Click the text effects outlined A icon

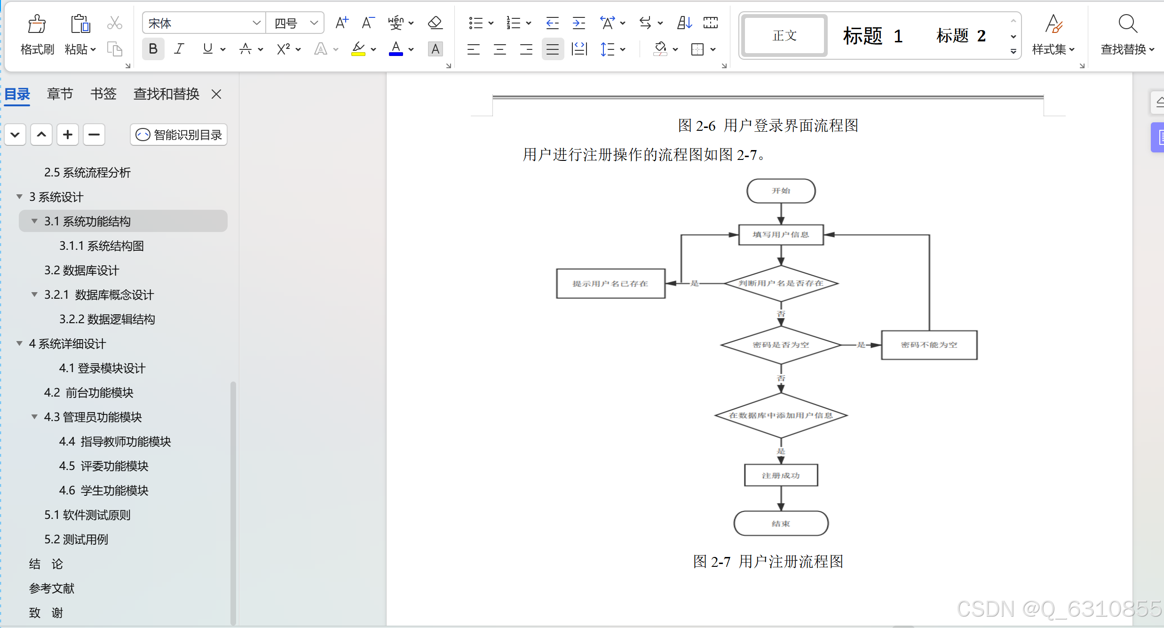(321, 49)
